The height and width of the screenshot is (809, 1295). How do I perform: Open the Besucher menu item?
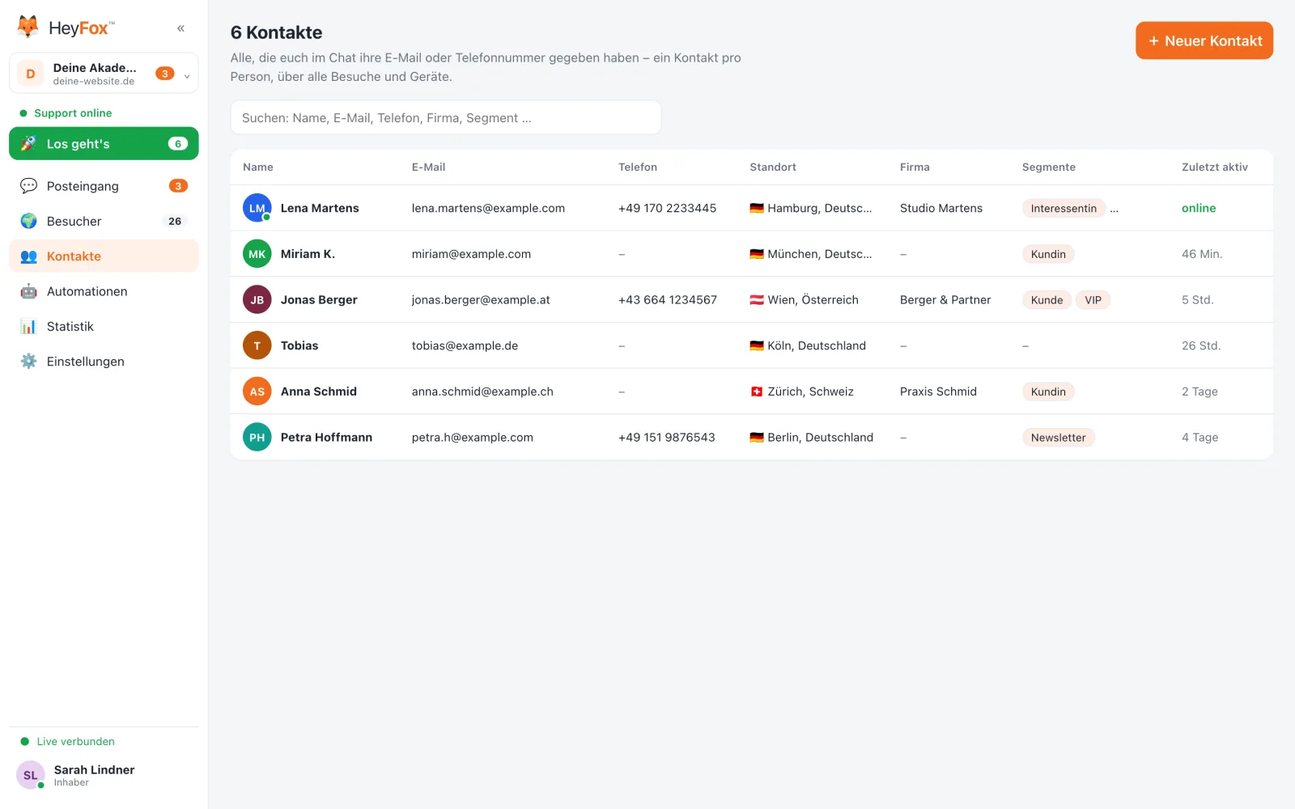104,221
